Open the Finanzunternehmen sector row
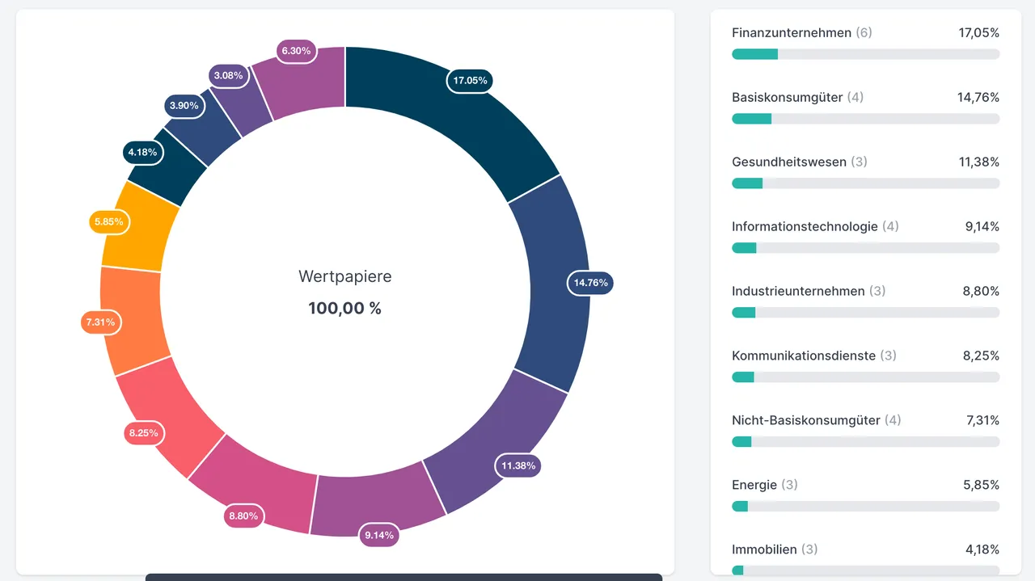1035x581 pixels. click(865, 43)
